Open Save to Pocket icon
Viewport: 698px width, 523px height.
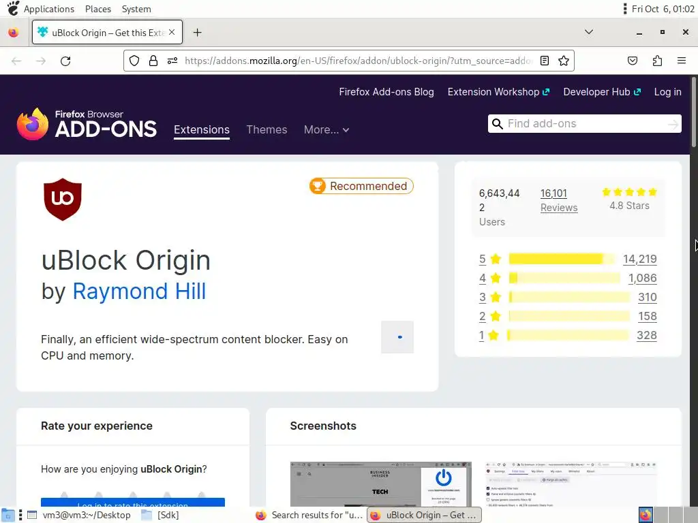click(632, 61)
